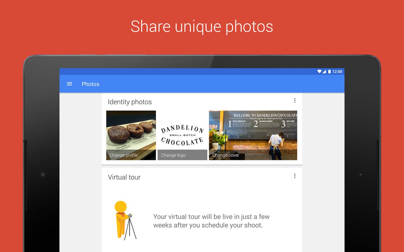Image resolution: width=404 pixels, height=252 pixels.
Task: Click the Identity photos heading
Action: (130, 102)
